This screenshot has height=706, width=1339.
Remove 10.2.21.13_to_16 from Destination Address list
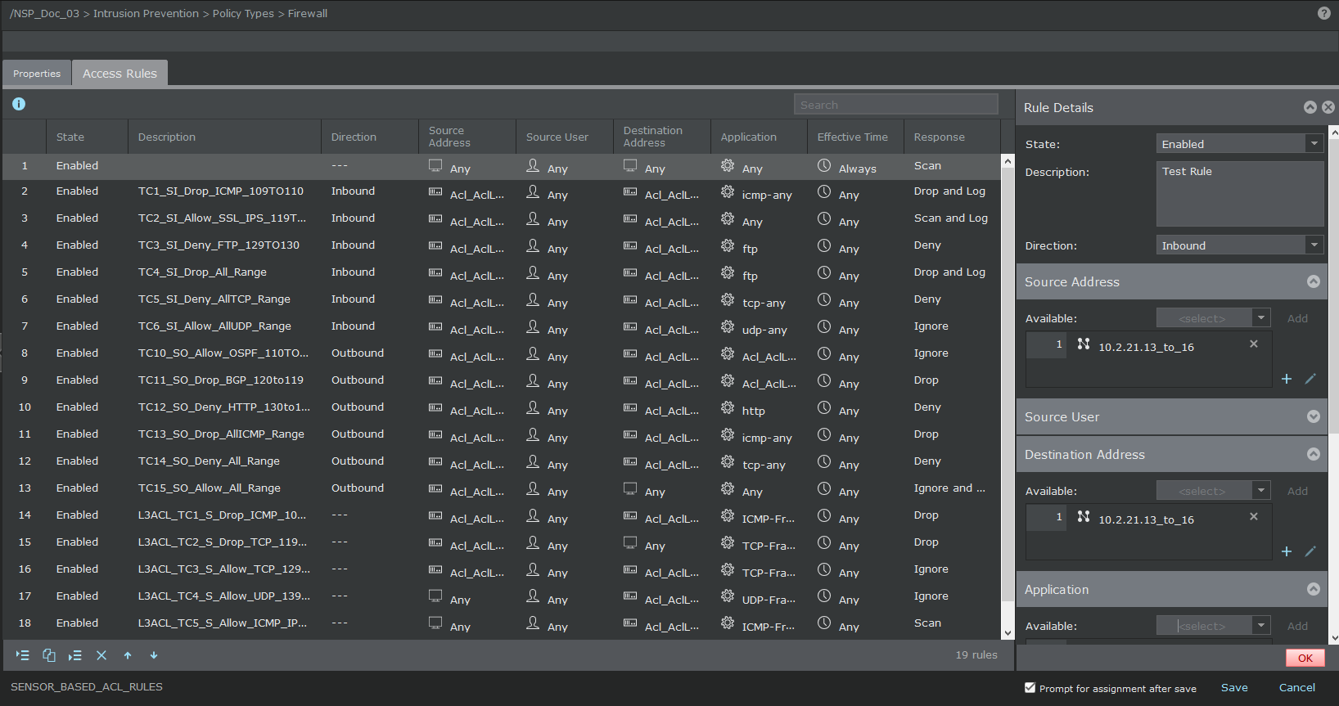point(1254,517)
